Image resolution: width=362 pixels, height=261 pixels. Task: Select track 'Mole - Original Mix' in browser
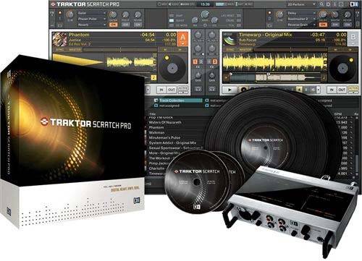(165, 153)
